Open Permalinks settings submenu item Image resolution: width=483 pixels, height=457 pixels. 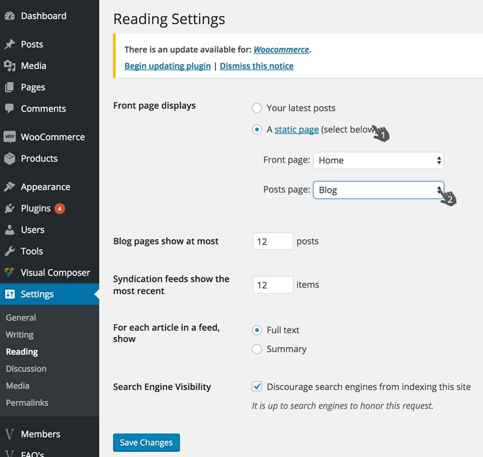[27, 403]
